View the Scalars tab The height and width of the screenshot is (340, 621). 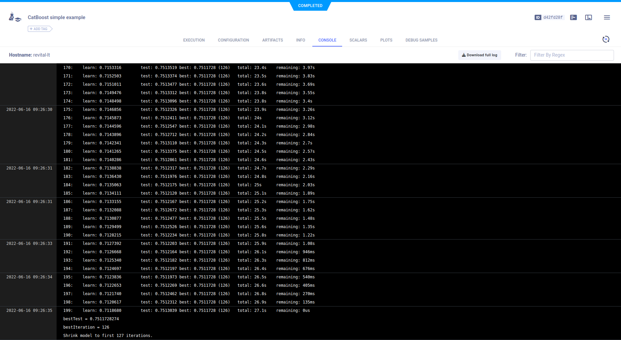pos(358,40)
